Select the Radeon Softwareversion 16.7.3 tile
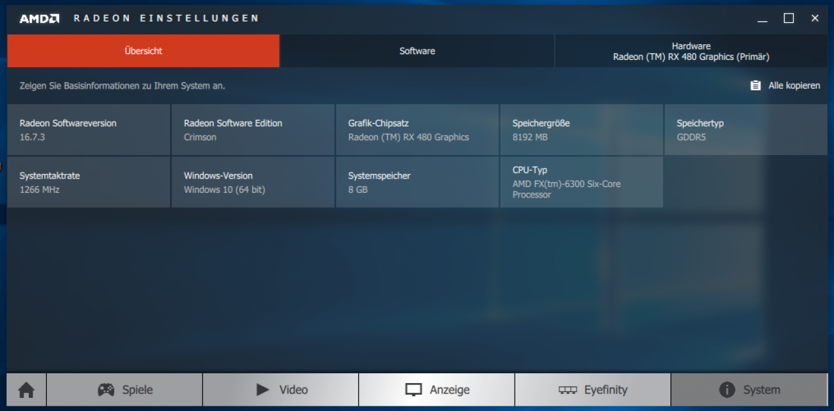Viewport: 834px width, 411px height. tap(89, 130)
